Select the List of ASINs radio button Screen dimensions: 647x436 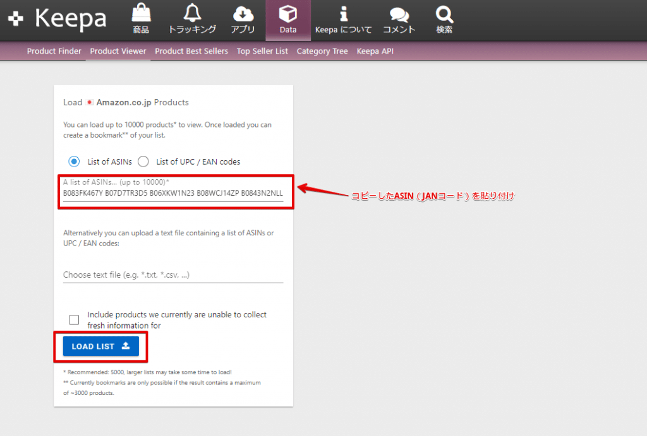tap(74, 162)
